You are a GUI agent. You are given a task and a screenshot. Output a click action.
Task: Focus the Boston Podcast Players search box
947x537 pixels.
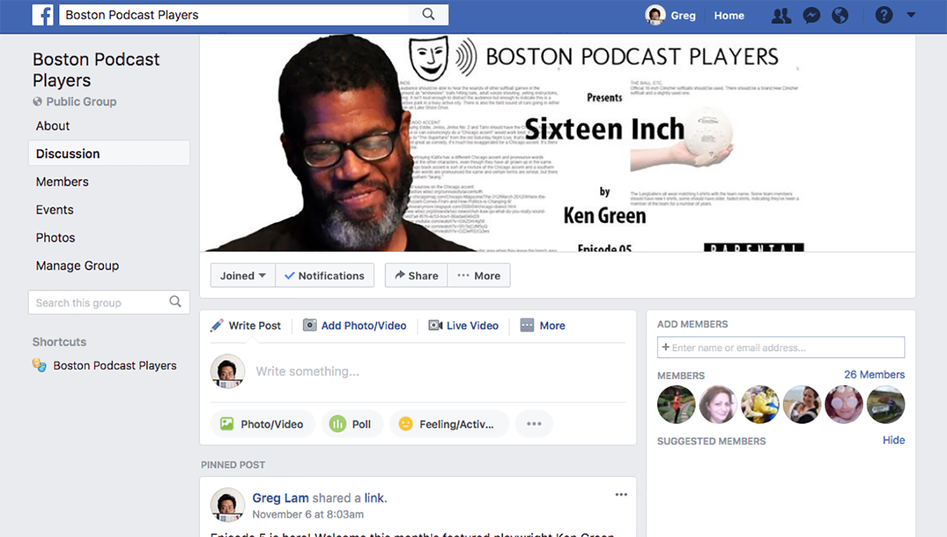click(x=234, y=15)
